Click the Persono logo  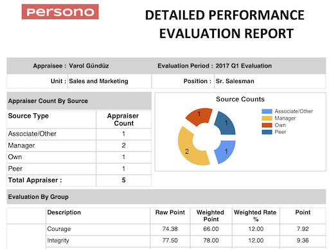click(x=60, y=12)
